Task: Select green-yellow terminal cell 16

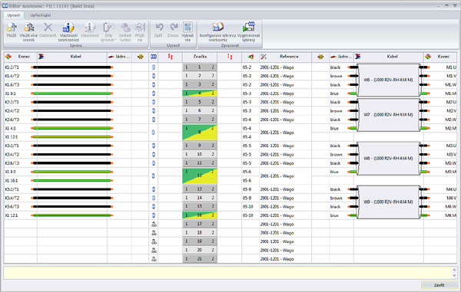Action: coord(200,215)
